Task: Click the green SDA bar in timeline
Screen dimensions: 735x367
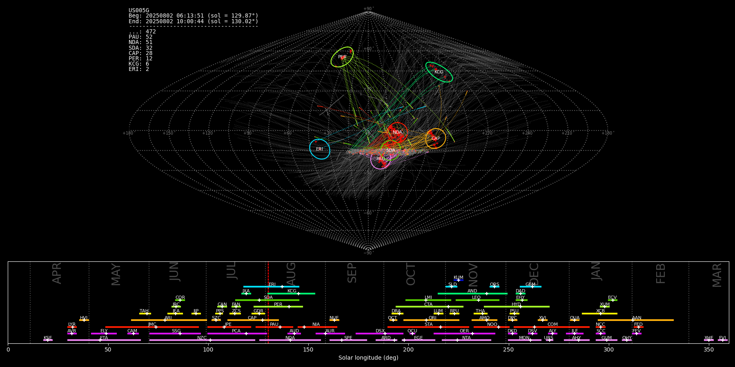Action: [x=267, y=300]
